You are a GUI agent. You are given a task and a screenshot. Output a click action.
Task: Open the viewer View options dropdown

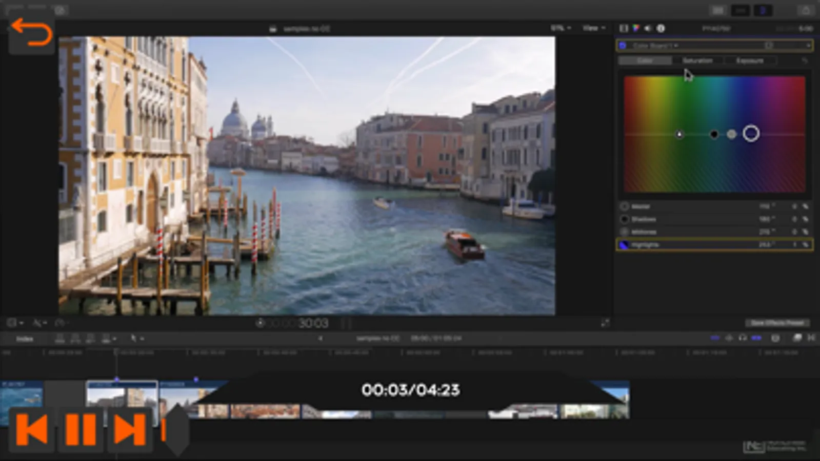coord(594,28)
